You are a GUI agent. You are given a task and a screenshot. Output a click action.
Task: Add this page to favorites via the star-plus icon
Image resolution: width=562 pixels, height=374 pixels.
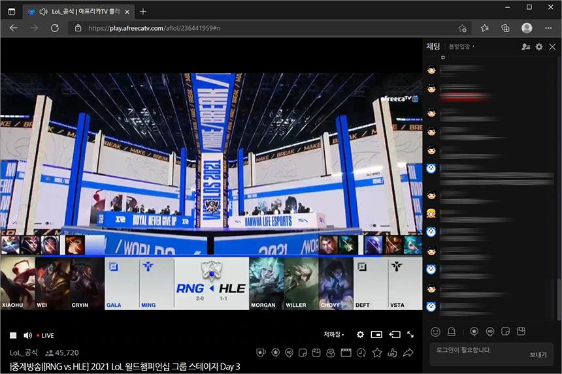(463, 28)
